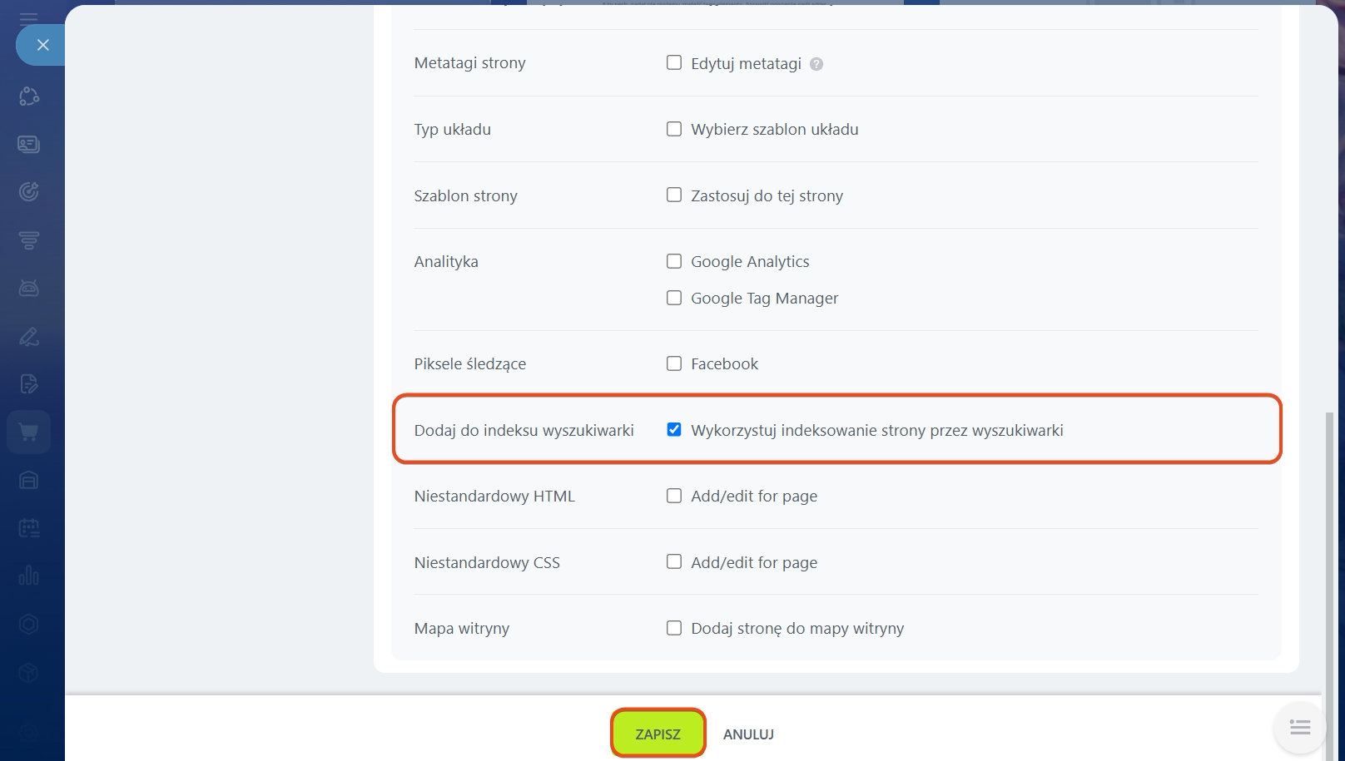
Task: Click the pen signature sidebar icon
Action: pos(29,337)
